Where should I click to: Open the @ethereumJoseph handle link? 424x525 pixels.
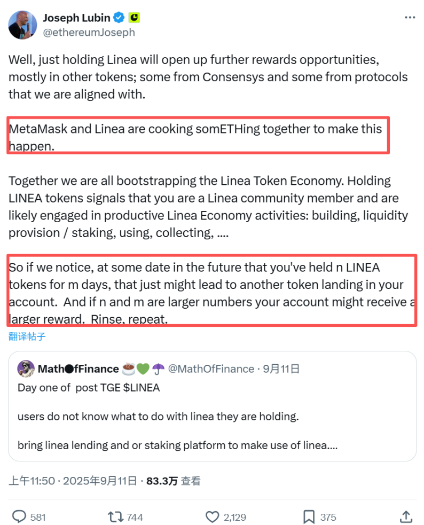coord(89,32)
